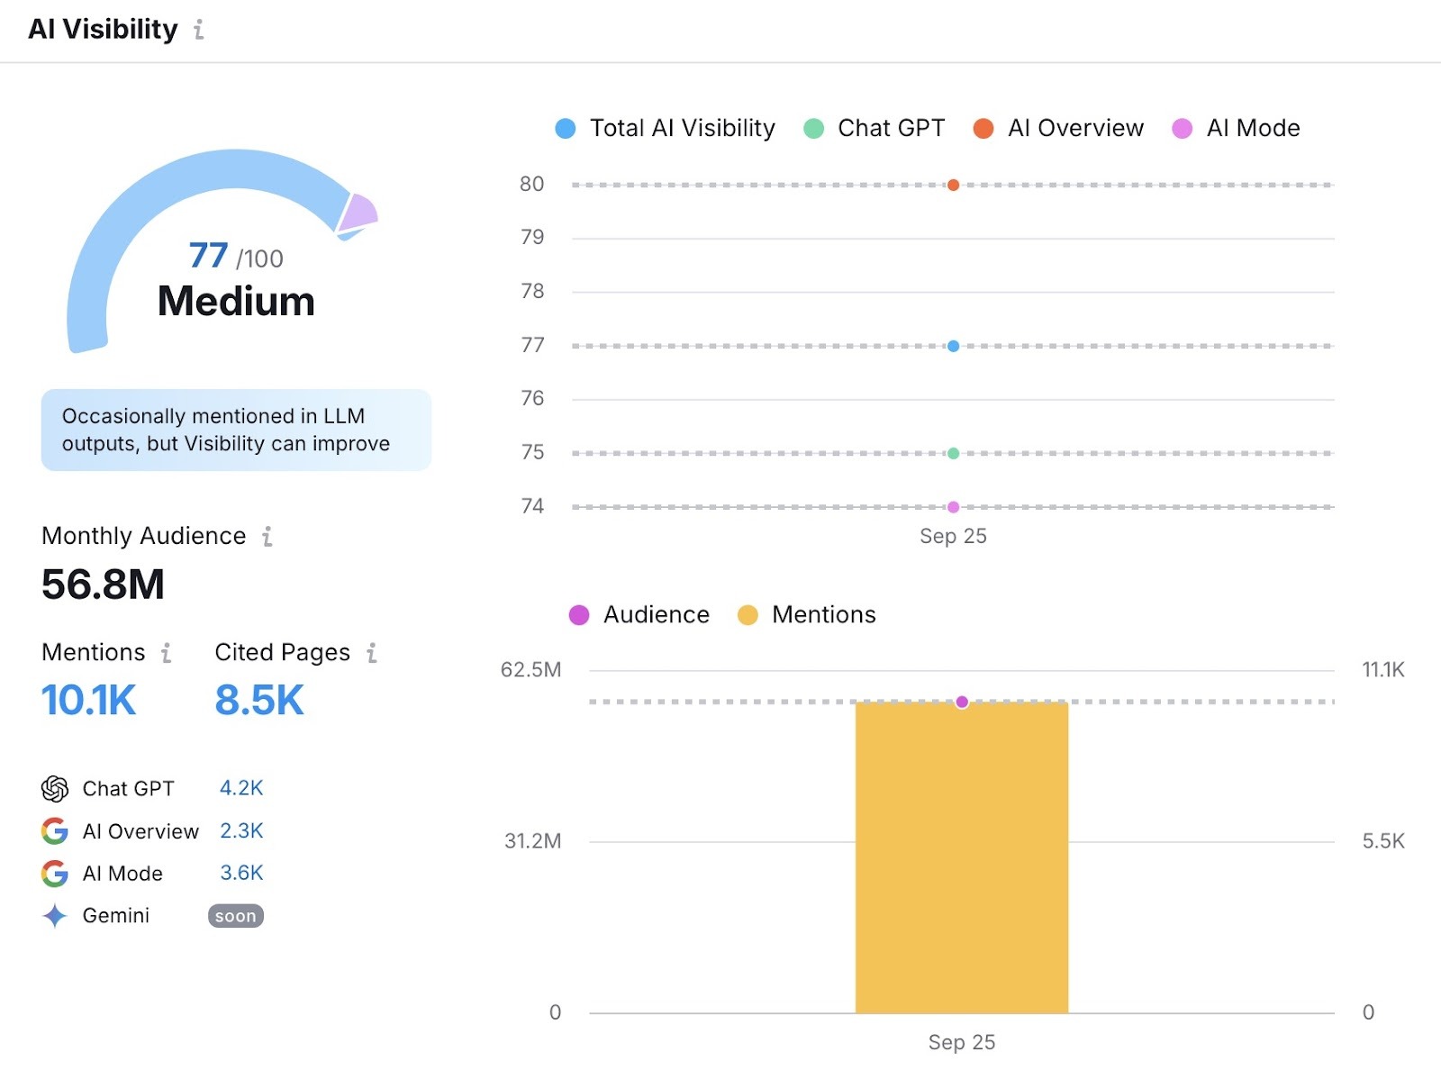Open the Monthly Audience info tooltip
Viewport: 1441px width, 1088px height.
tap(267, 537)
